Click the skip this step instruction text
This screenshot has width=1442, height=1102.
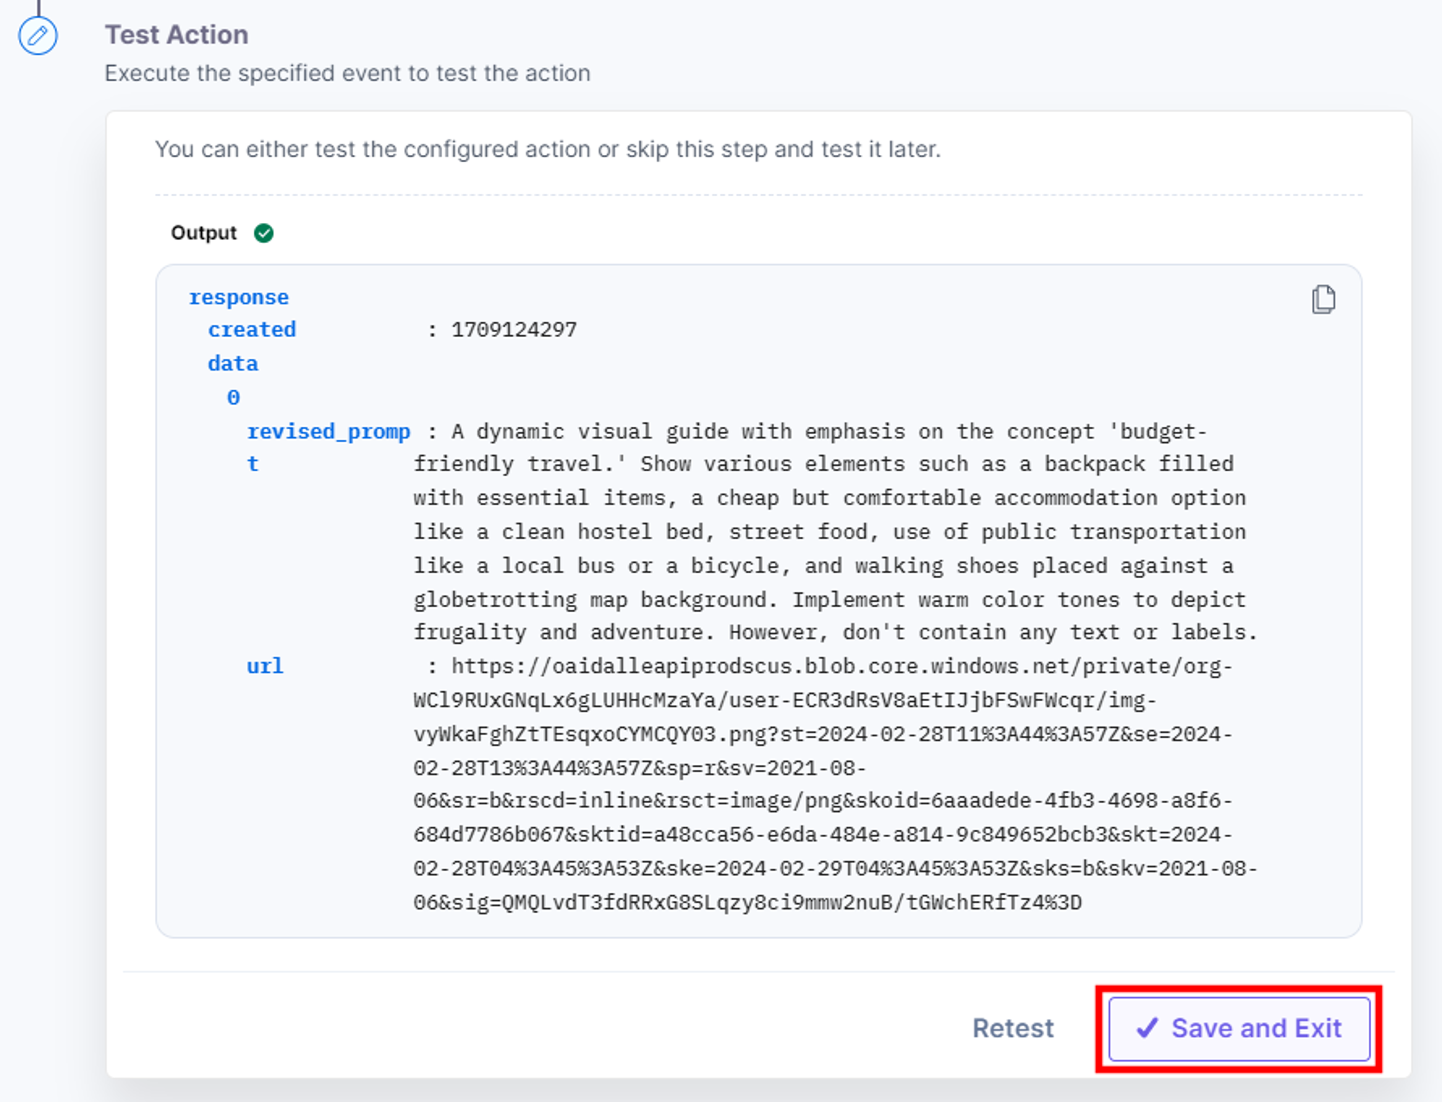[548, 149]
